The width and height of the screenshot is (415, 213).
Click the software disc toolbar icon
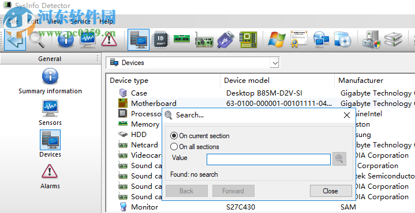click(342, 40)
